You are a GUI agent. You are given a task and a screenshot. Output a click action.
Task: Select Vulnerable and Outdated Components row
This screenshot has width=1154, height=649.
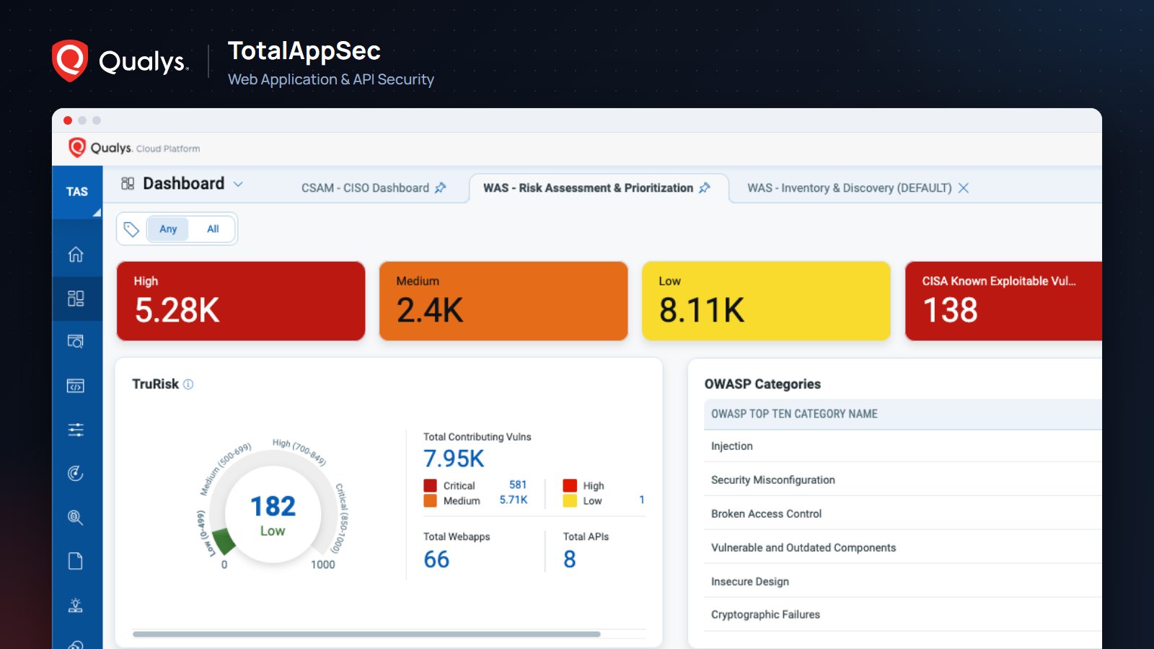(x=903, y=547)
